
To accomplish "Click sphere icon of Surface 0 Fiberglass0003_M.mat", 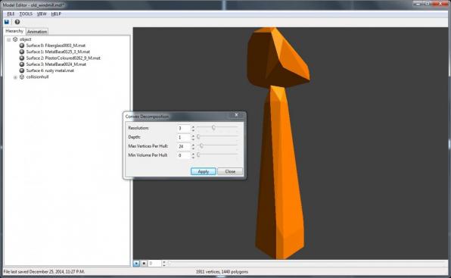I will click(x=22, y=45).
